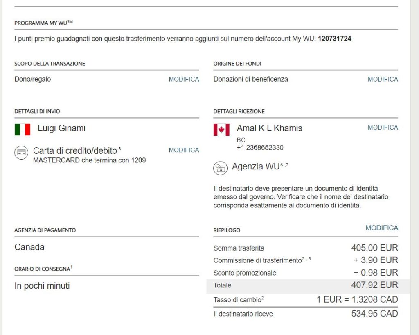Click the Dono/regalo transaction purpose text
419x335 pixels.
click(33, 79)
